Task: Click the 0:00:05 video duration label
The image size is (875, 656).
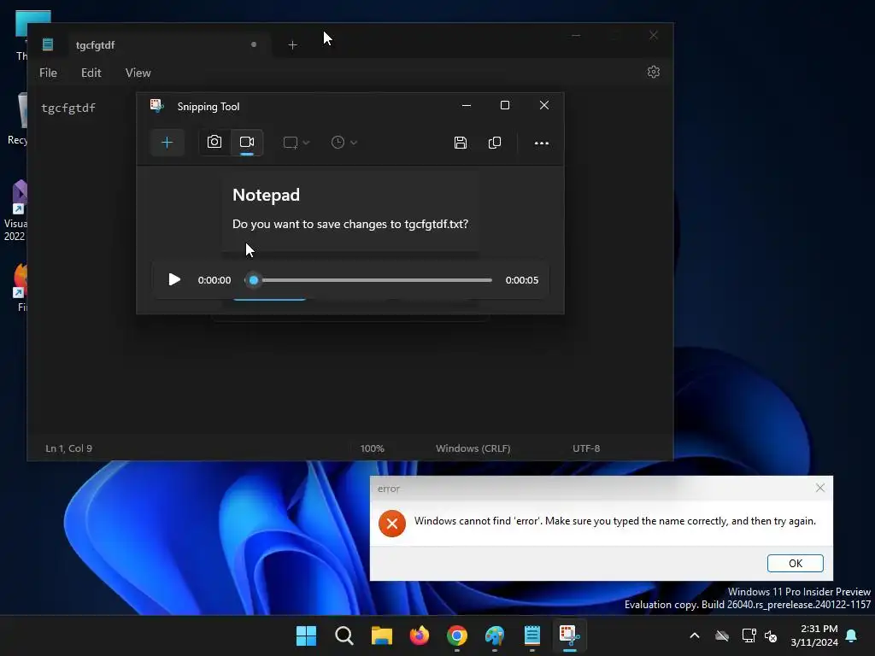Action: (x=522, y=280)
